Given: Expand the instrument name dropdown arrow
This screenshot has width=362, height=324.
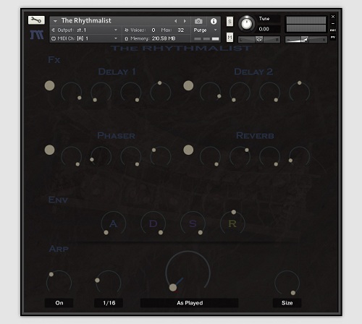Looking at the screenshot, I should [x=55, y=21].
